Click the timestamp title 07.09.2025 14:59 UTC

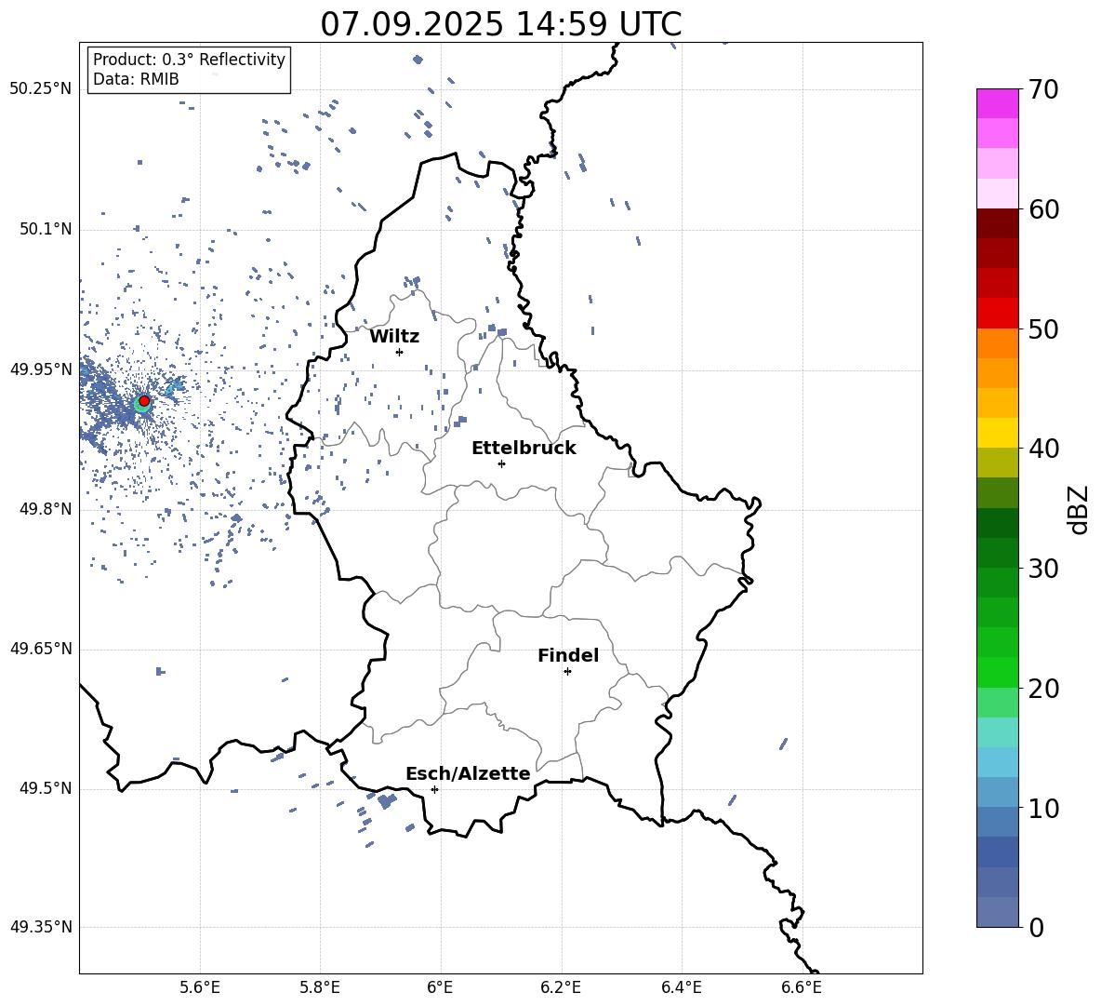point(500,24)
